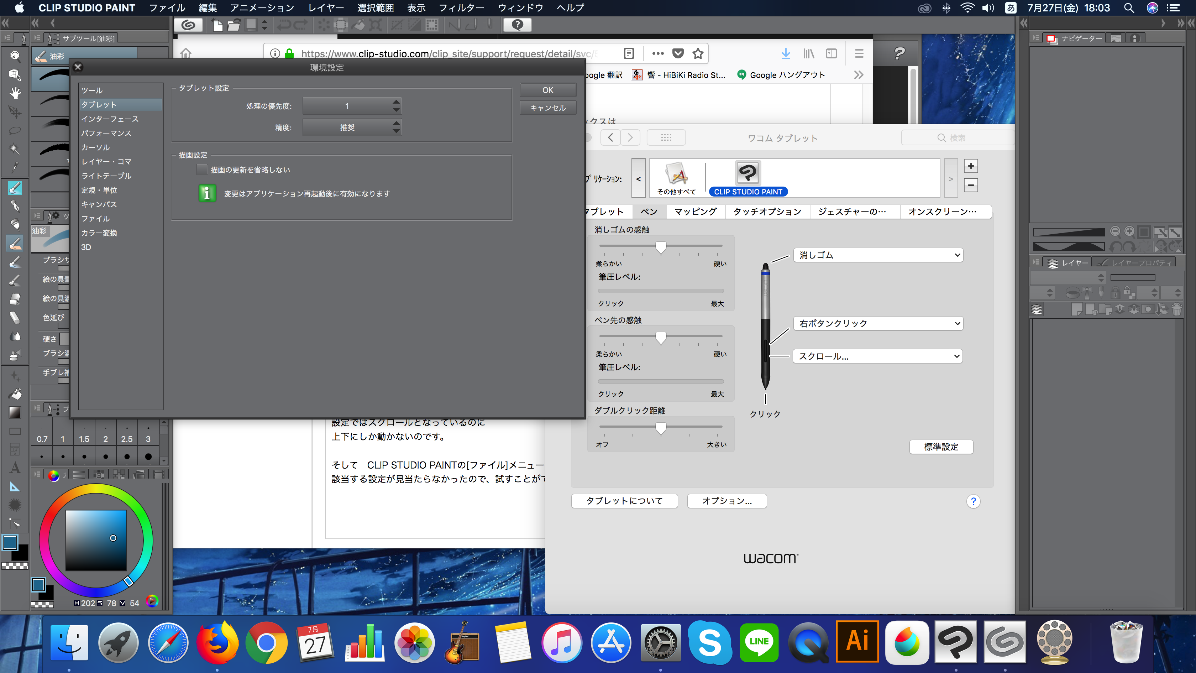Enable '描画の更新を省略しない' checkbox
1196x673 pixels.
point(202,170)
